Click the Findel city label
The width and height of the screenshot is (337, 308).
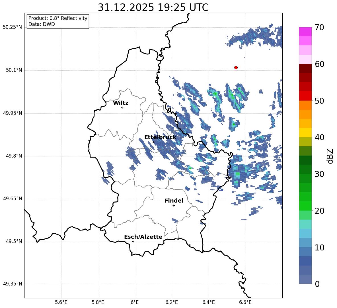pyautogui.click(x=174, y=201)
